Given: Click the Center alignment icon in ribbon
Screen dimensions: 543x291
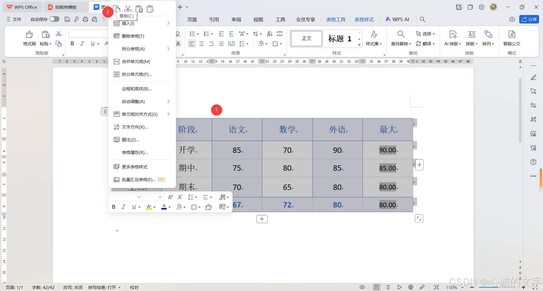Looking at the screenshot, I should point(201,44).
